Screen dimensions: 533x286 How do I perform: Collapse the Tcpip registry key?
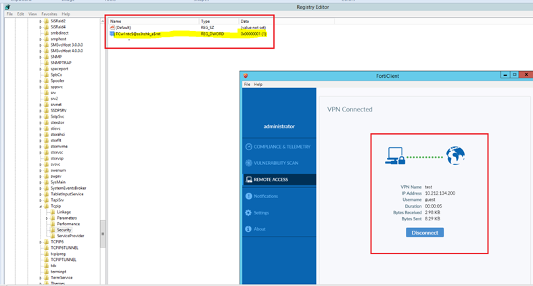coord(41,206)
